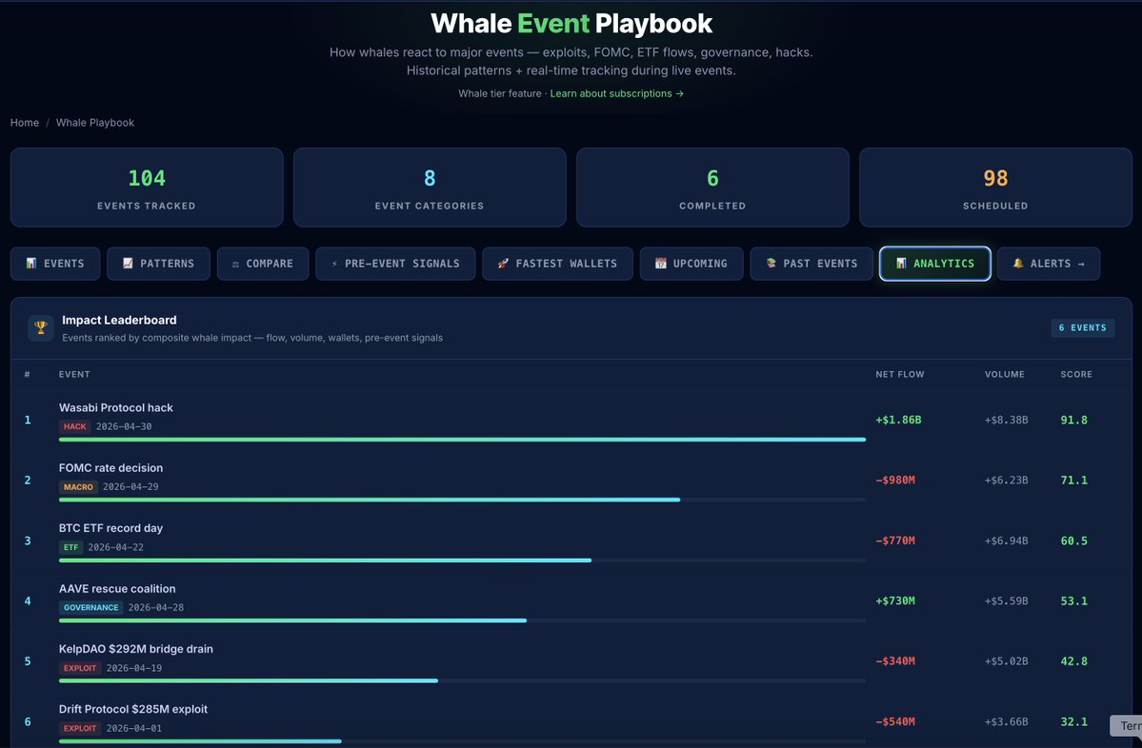Click the 2026-04-19 date on KelpDAO row
Viewport: 1142px width, 748px height.
pos(134,668)
